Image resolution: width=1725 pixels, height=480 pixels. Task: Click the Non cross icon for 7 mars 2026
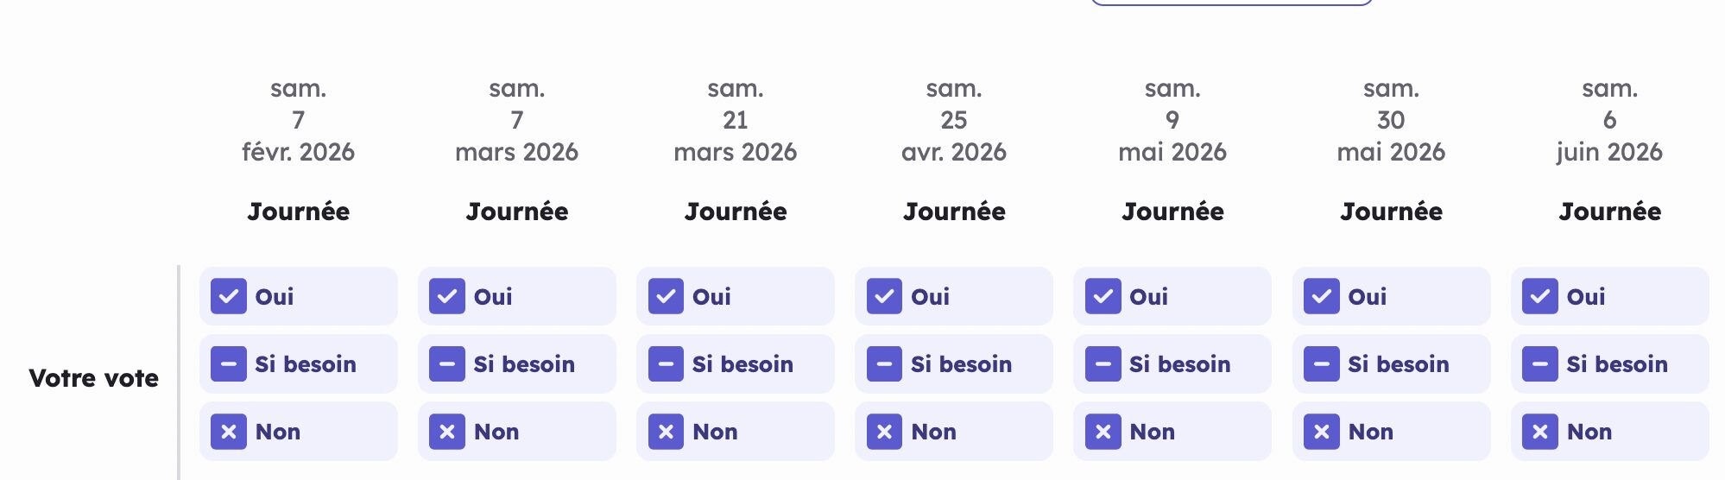point(447,432)
